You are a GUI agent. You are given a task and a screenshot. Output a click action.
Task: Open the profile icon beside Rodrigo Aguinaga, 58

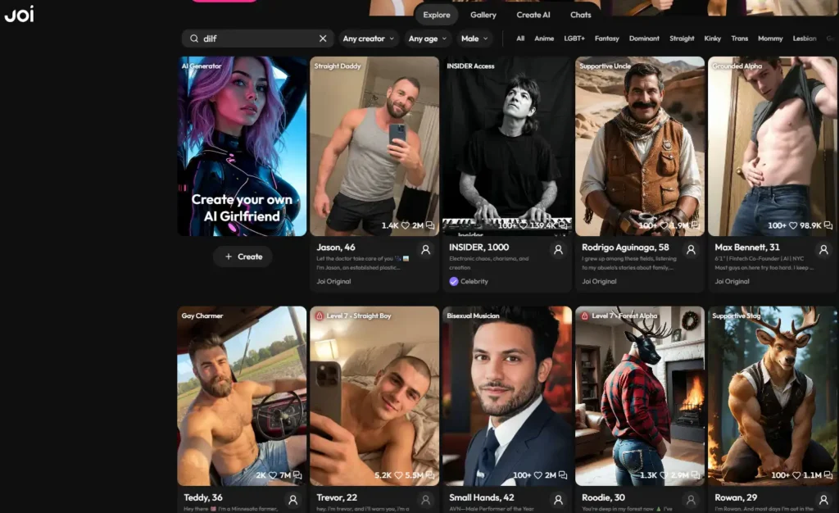pos(691,250)
